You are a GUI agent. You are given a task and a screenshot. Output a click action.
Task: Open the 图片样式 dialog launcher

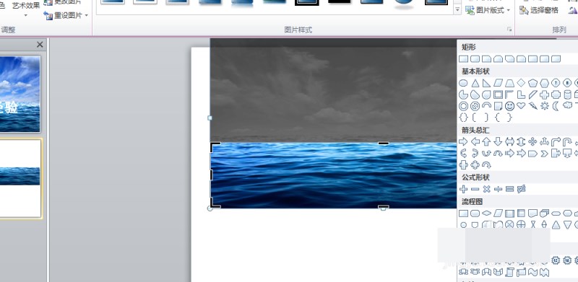(x=509, y=30)
